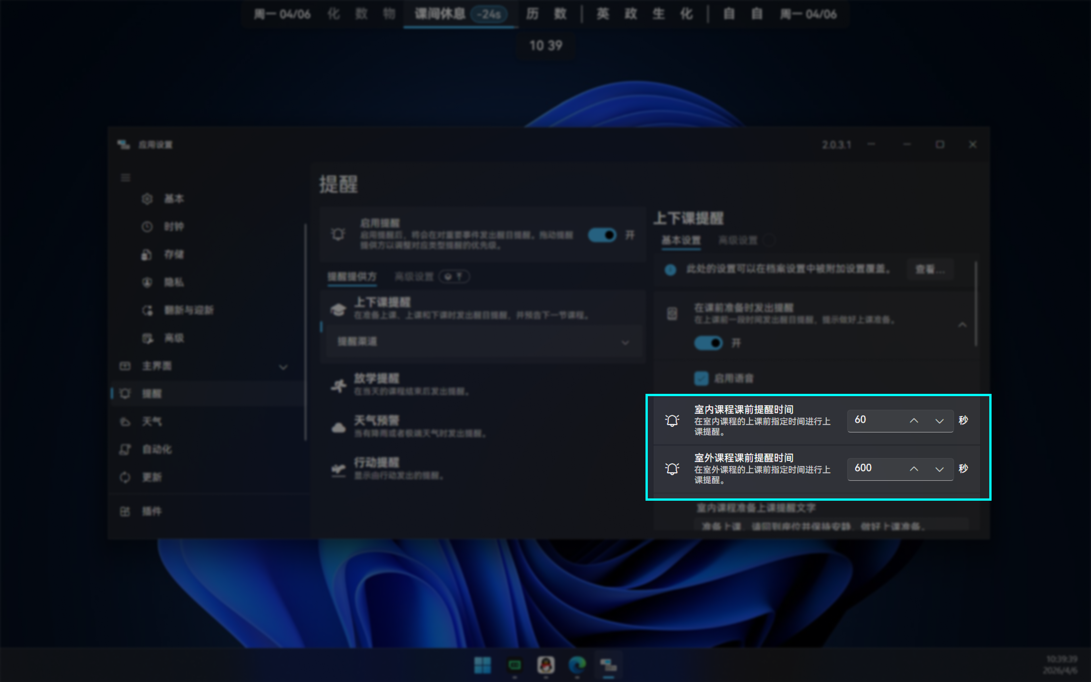Open the 提醒渠道 dropdown
The image size is (1091, 682).
point(625,342)
